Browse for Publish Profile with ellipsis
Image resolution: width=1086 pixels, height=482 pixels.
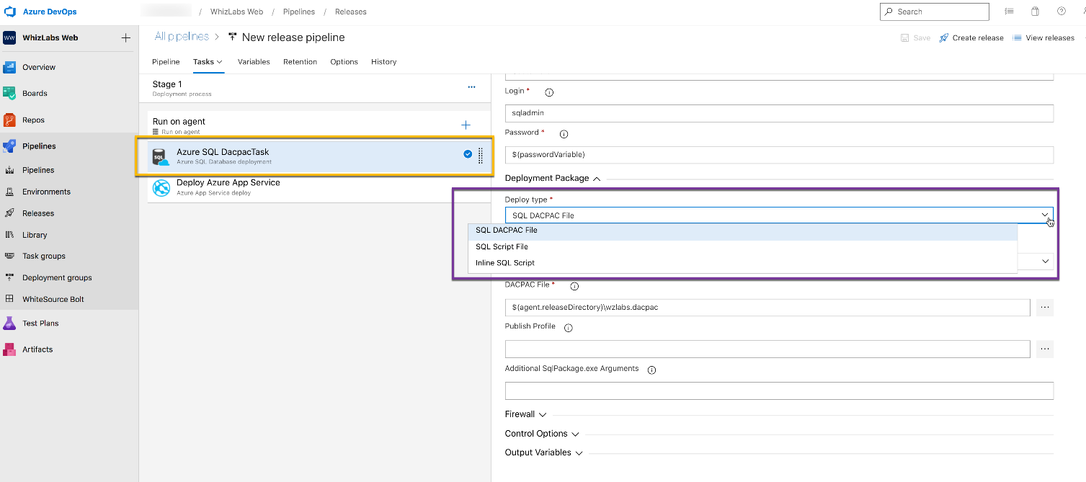coord(1045,349)
